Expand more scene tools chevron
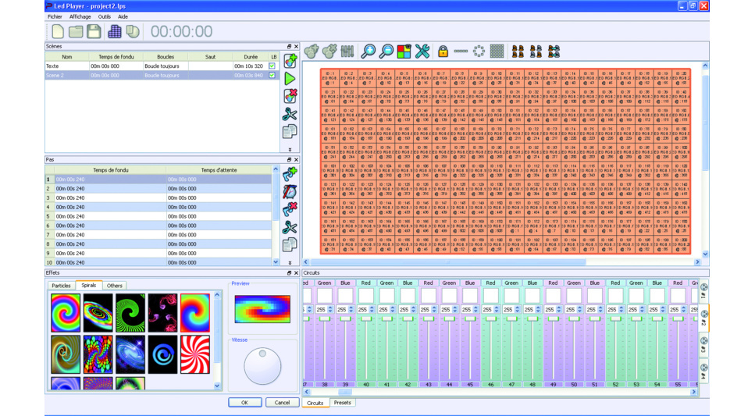755x416 pixels. click(290, 150)
